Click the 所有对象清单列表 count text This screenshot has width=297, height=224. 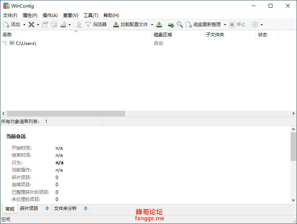point(24,122)
